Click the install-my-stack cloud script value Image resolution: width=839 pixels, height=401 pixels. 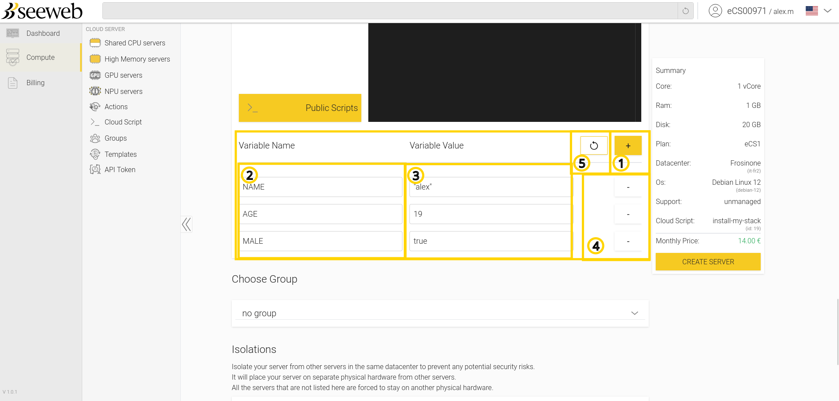tap(737, 221)
